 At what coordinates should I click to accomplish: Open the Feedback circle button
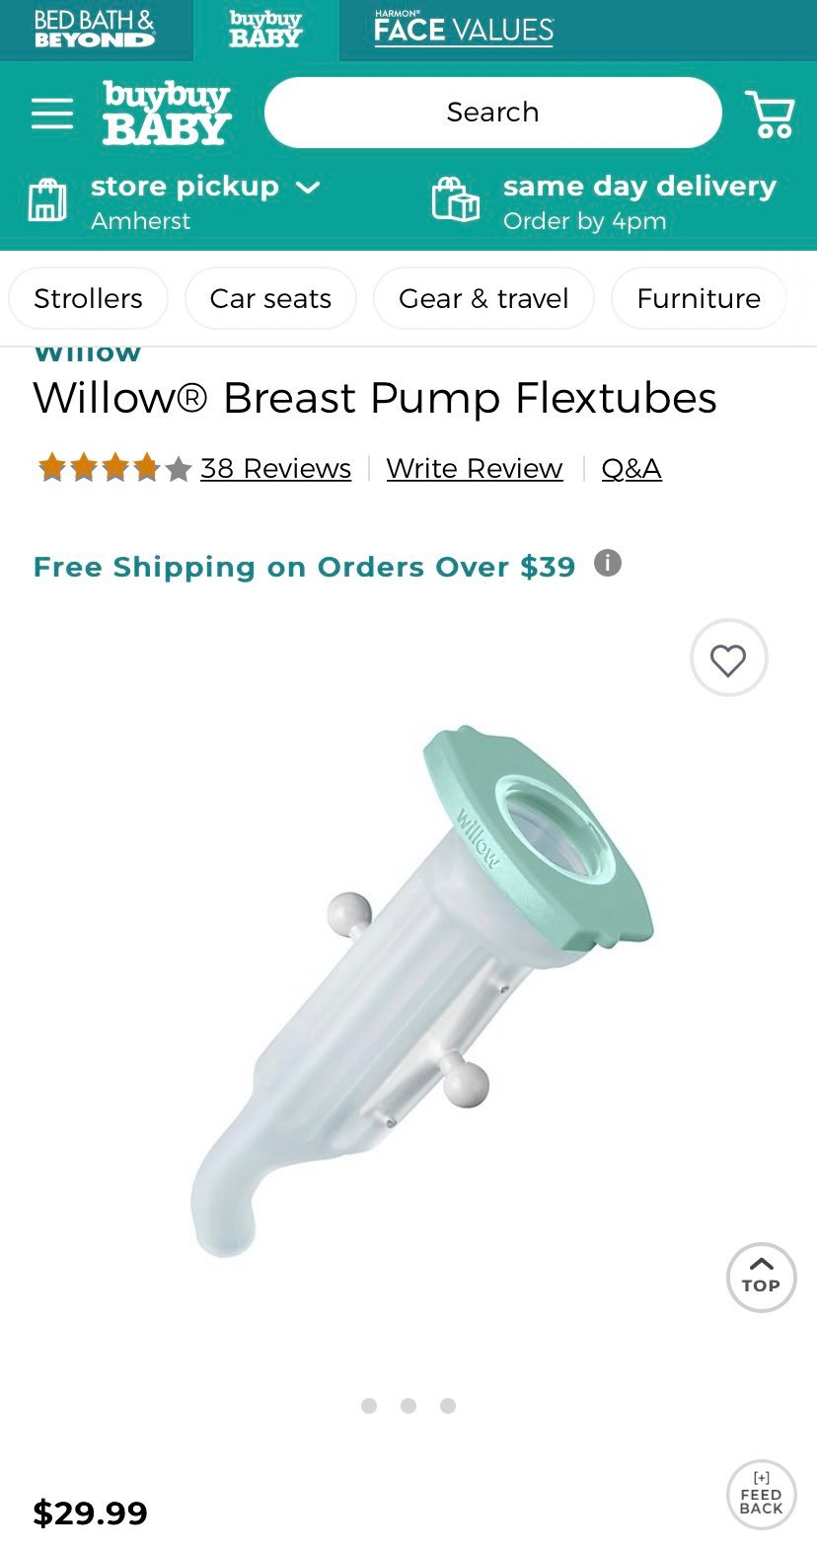[x=761, y=1495]
